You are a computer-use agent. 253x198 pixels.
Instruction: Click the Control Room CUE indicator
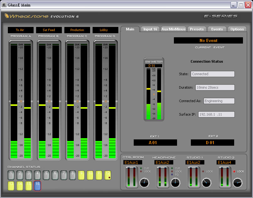click(141, 168)
